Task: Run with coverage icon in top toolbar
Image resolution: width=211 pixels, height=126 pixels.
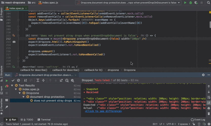Action: coord(196,3)
